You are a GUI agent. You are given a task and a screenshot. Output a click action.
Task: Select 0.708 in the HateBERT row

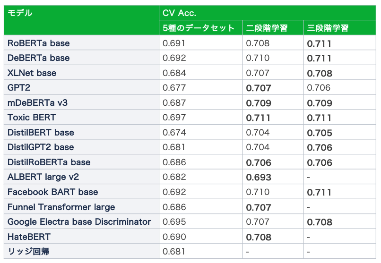(x=259, y=237)
